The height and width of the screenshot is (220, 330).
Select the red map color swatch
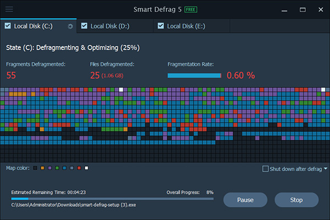tap(79, 168)
